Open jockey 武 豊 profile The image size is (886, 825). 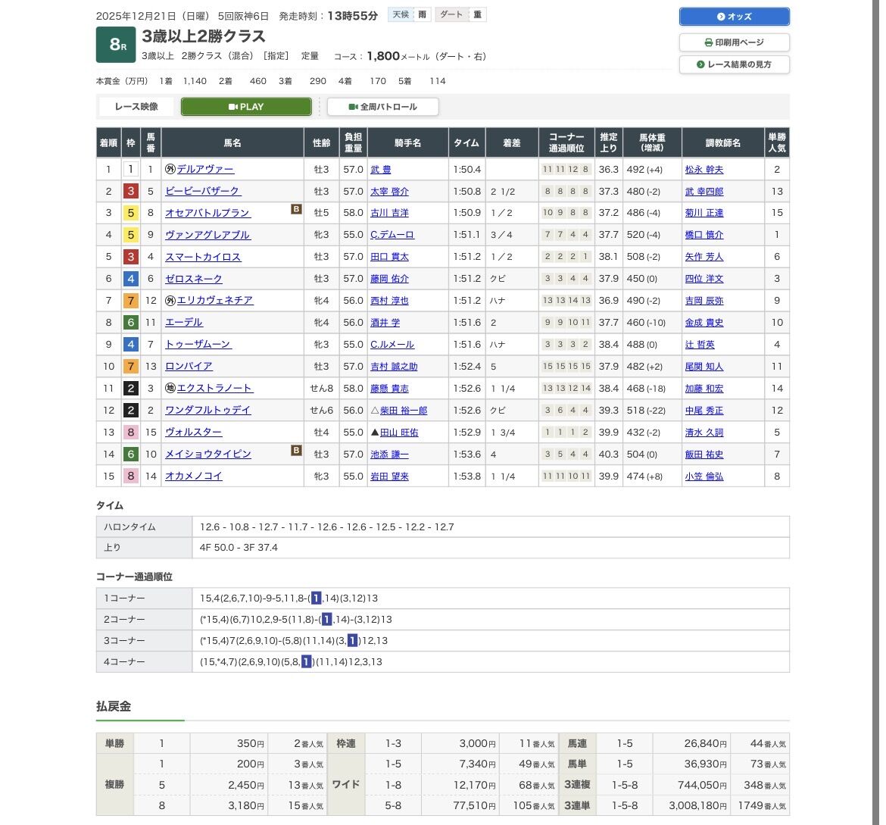pyautogui.click(x=380, y=170)
